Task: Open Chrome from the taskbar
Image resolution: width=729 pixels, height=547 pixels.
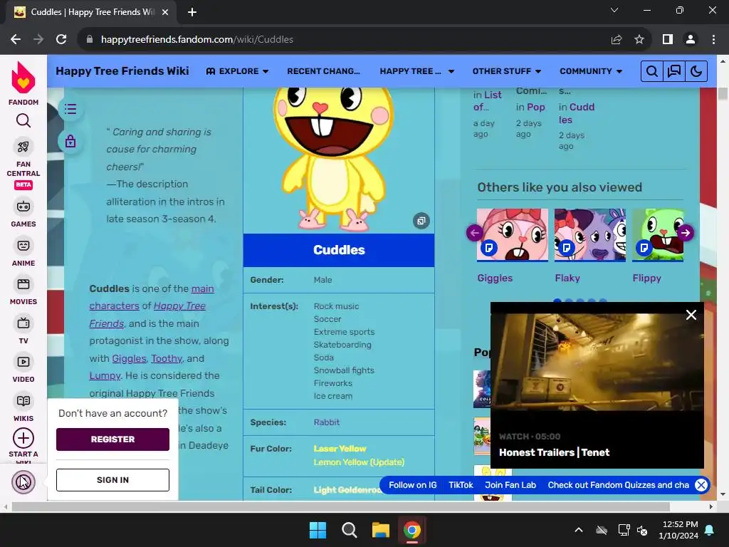Action: (412, 530)
